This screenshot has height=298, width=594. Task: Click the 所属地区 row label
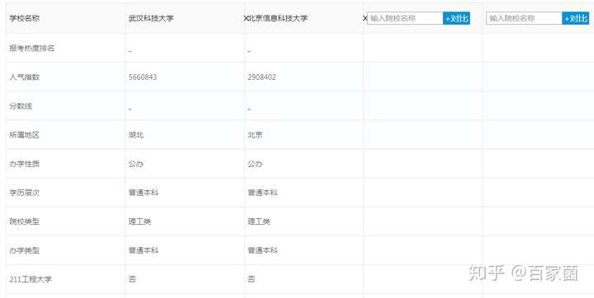click(x=24, y=135)
